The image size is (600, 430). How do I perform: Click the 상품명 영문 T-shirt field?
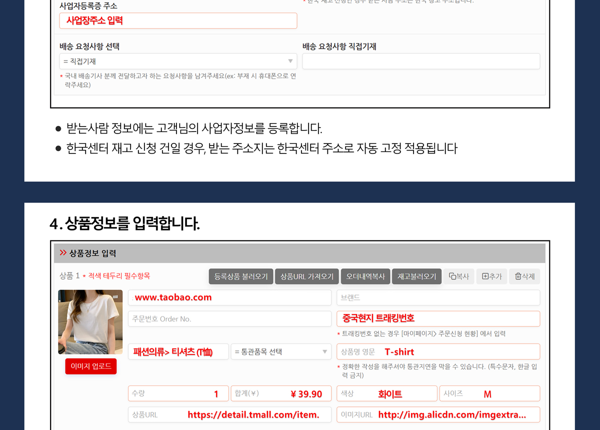click(438, 351)
